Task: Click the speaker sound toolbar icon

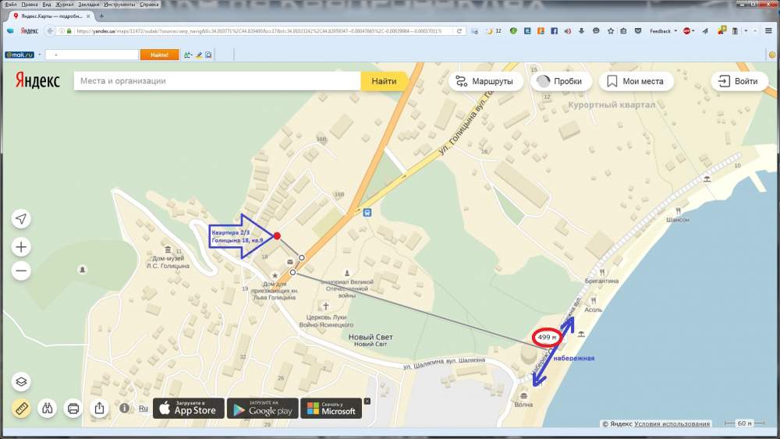Action: point(568,31)
